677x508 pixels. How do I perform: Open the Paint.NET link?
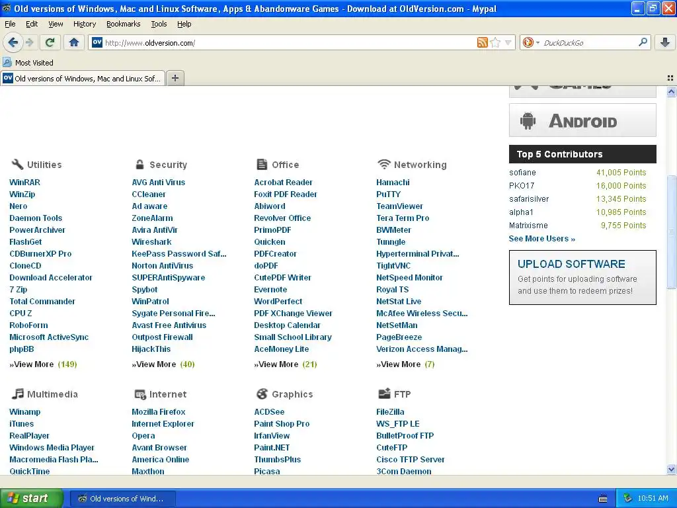click(x=272, y=448)
